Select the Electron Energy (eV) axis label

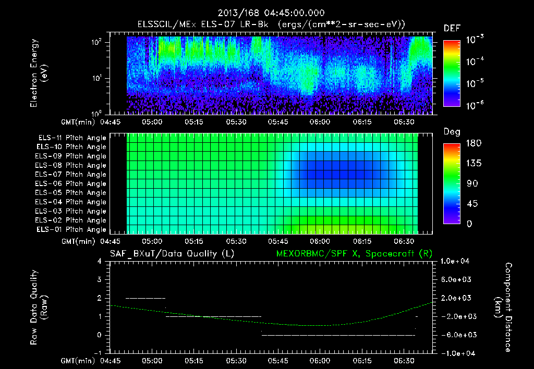(39, 73)
